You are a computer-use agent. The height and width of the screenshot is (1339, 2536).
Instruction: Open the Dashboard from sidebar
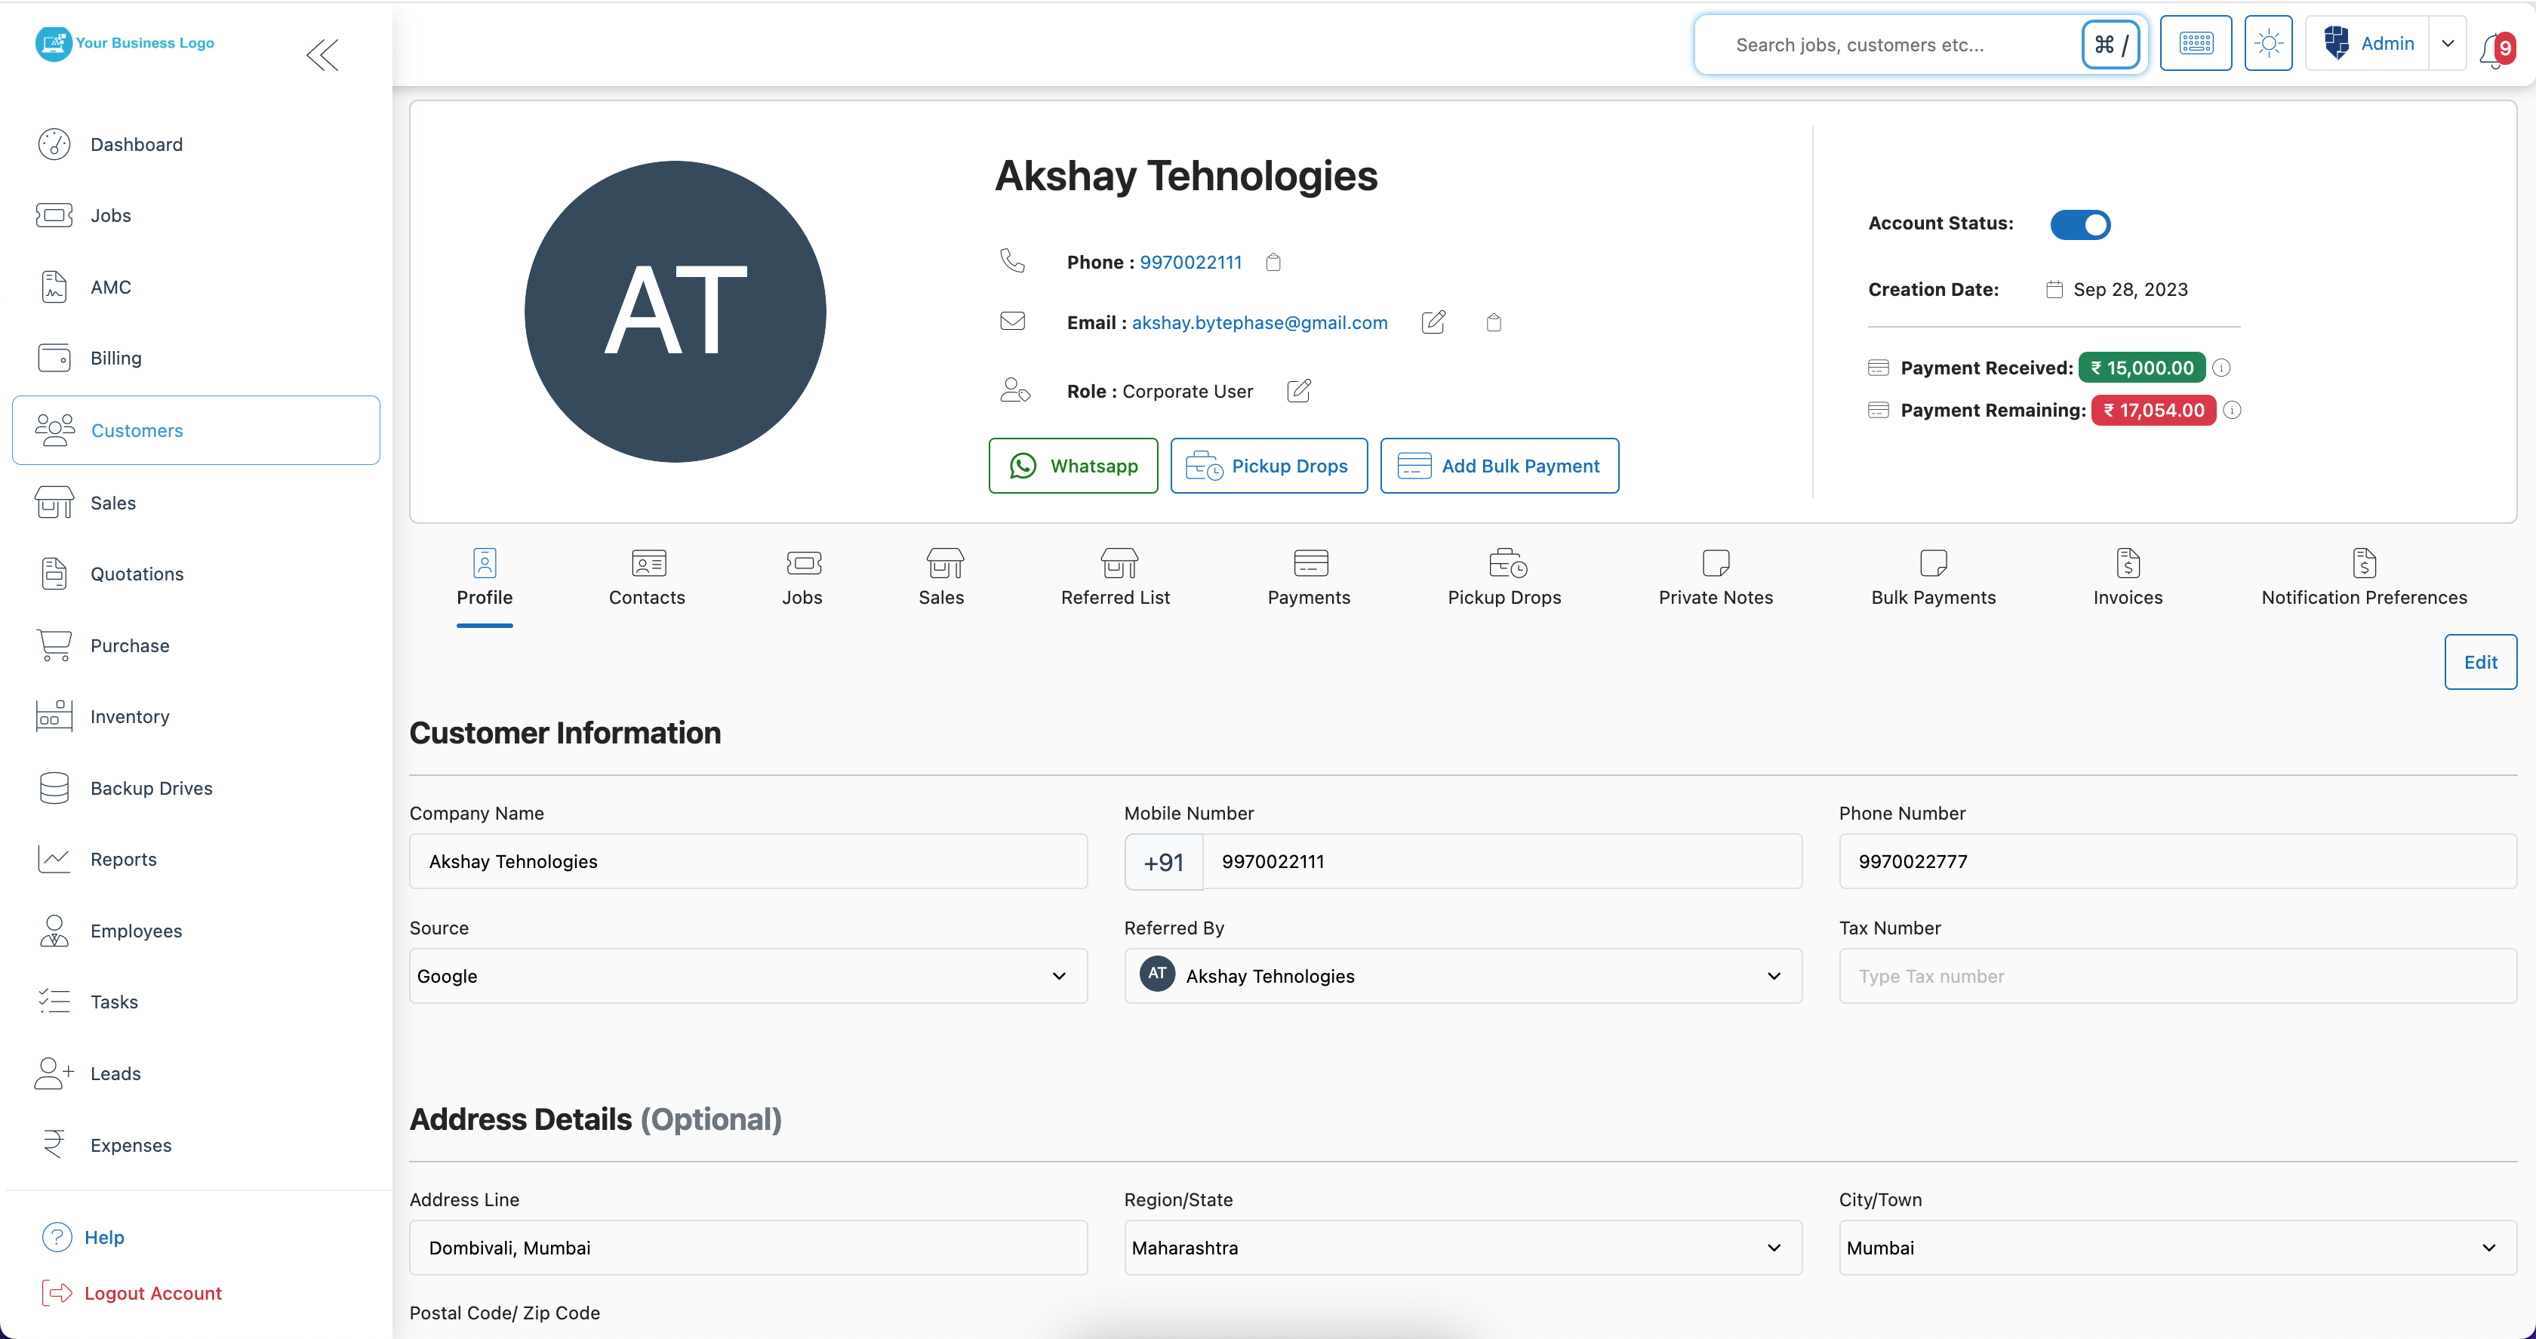[136, 143]
